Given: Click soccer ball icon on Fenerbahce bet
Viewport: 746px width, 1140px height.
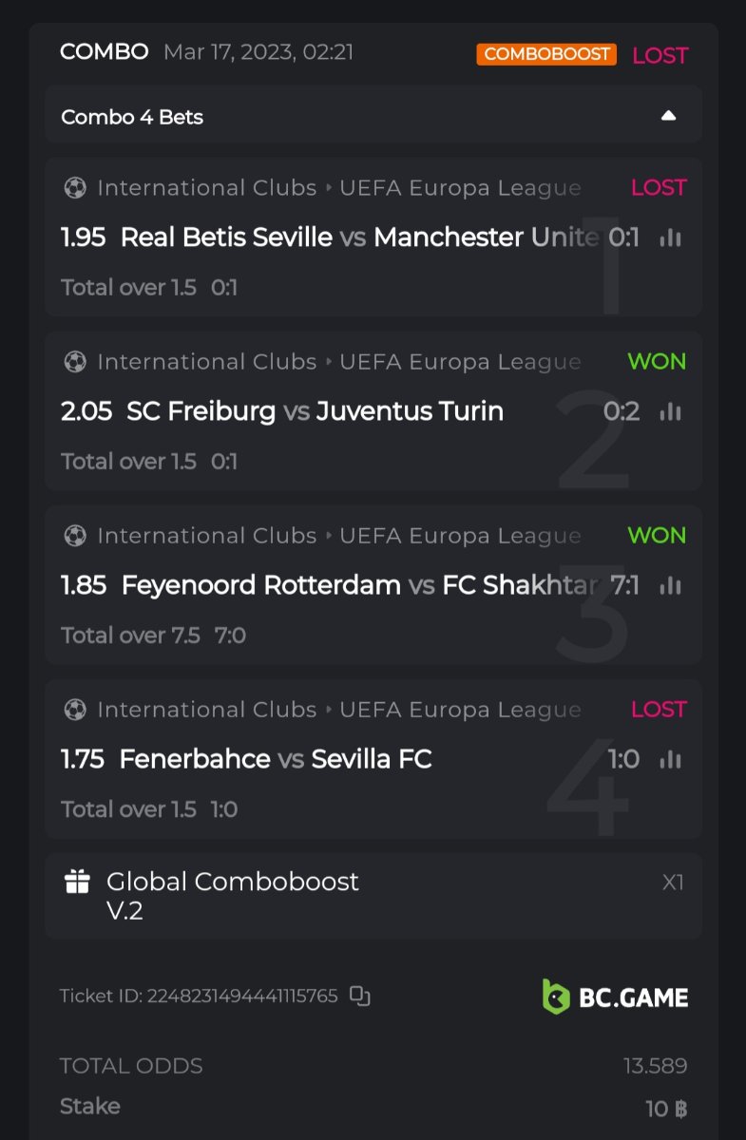Looking at the screenshot, I should tap(74, 710).
